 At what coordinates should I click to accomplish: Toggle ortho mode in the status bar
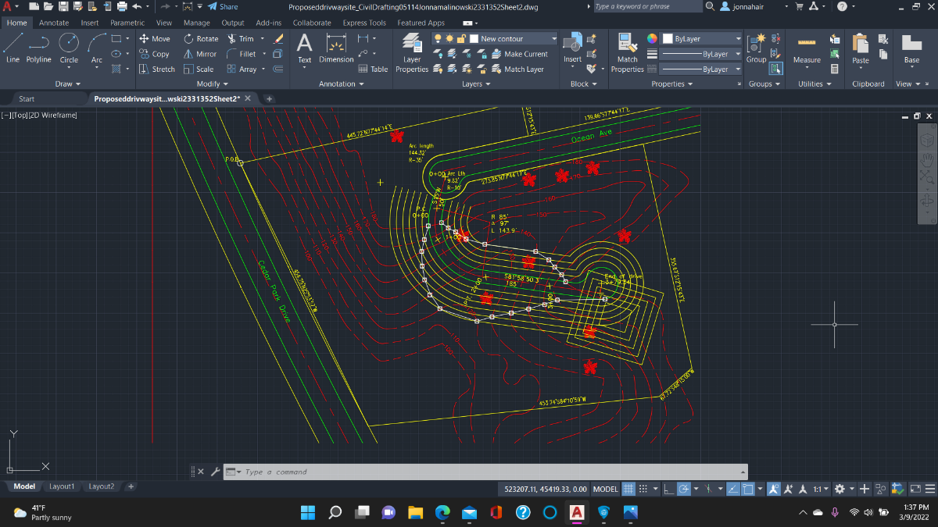[668, 489]
